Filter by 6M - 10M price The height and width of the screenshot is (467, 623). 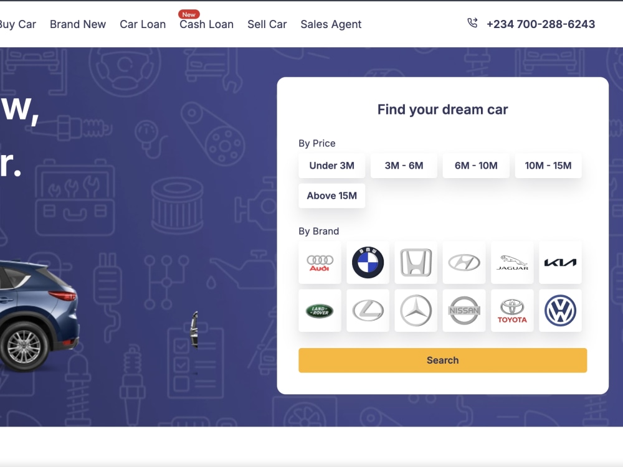click(476, 166)
